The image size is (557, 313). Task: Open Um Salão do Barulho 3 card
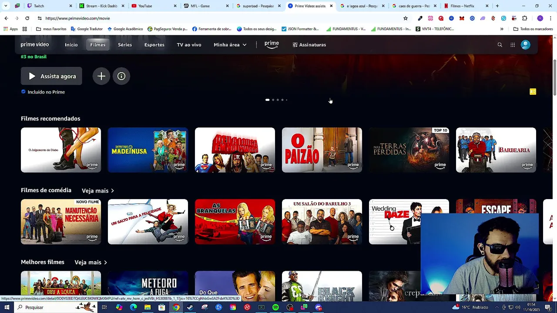[x=322, y=222]
